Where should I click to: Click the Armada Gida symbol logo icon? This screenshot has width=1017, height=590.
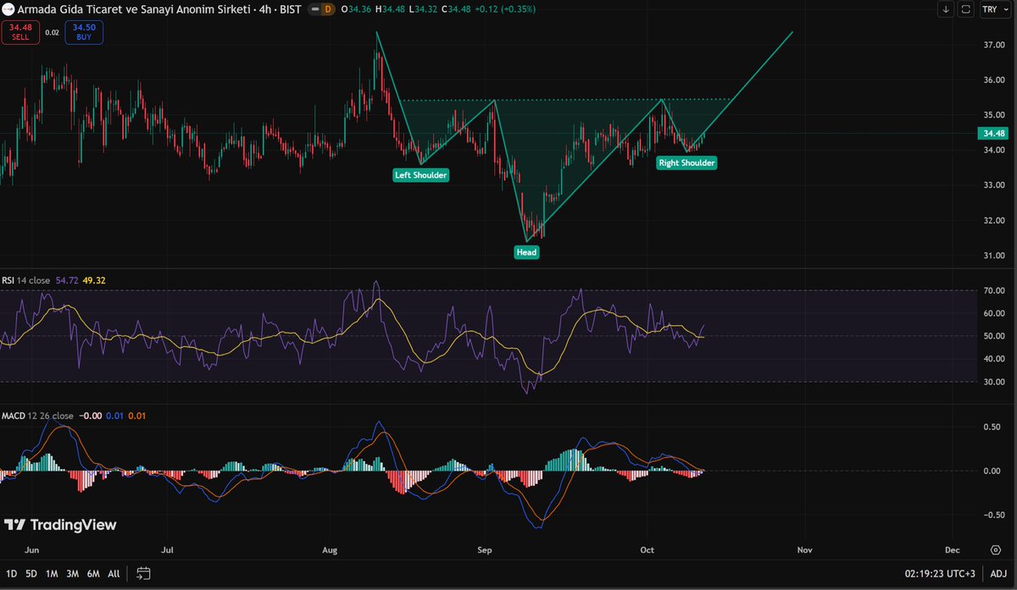(x=8, y=9)
